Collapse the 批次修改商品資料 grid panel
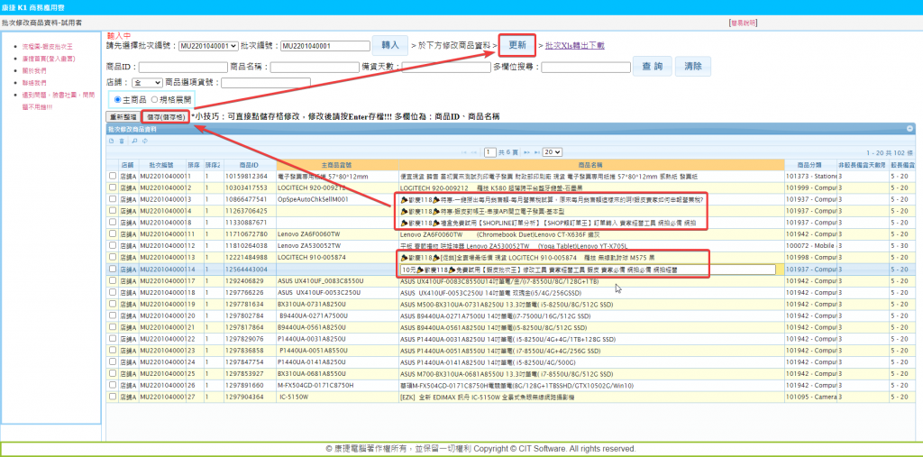 tap(909, 129)
